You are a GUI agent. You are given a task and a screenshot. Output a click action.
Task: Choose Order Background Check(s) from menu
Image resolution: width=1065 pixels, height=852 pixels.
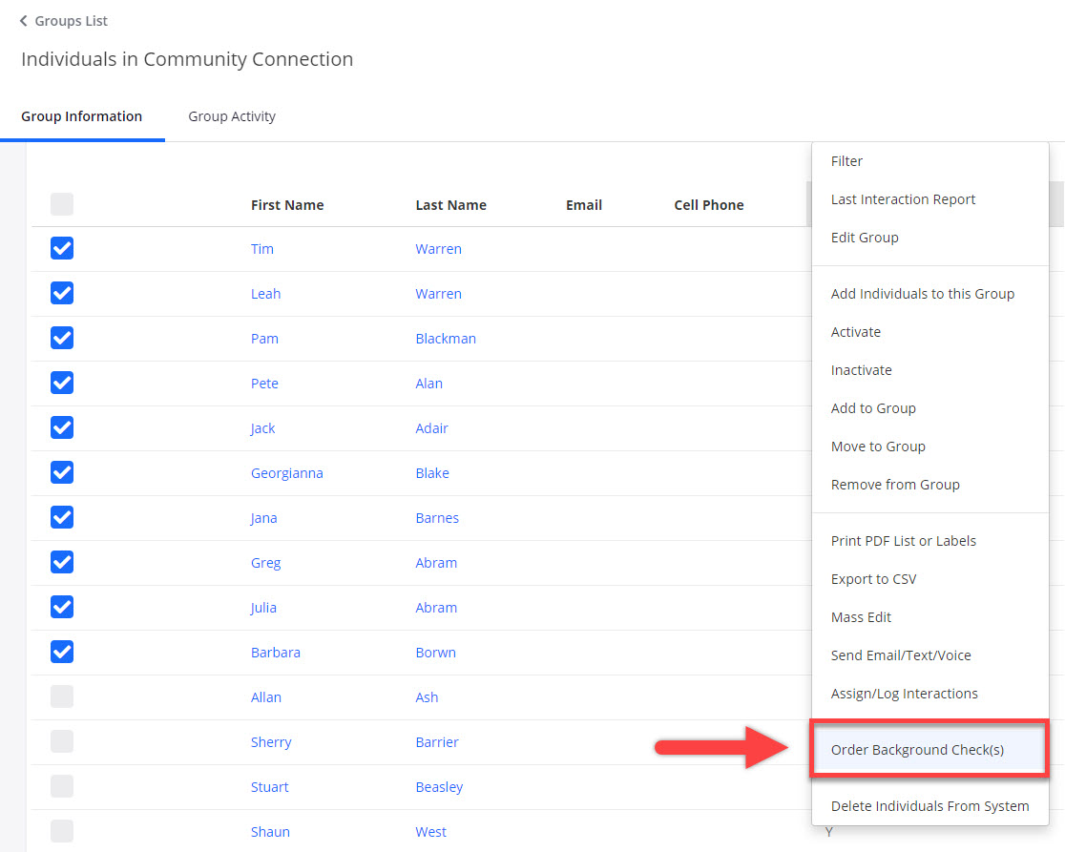[x=917, y=750]
